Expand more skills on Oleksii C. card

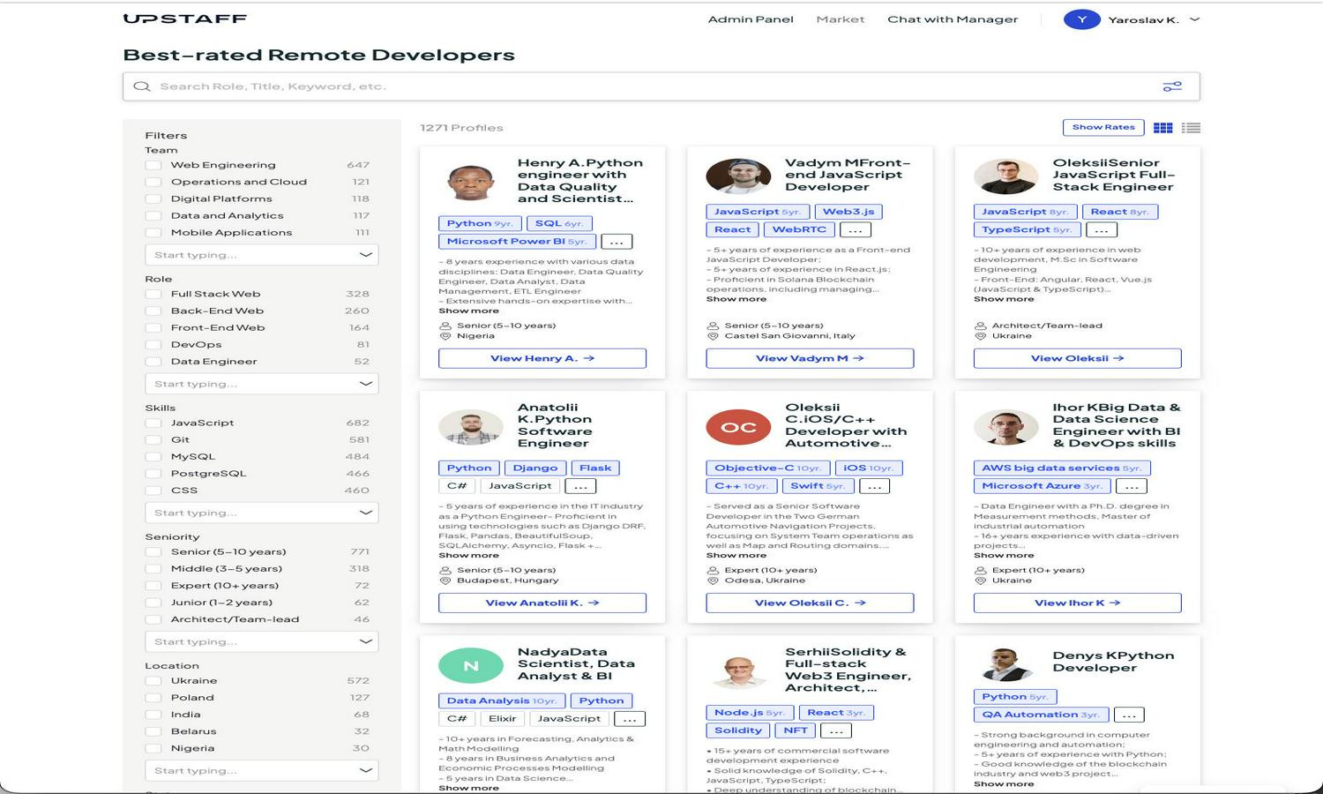[x=874, y=486]
